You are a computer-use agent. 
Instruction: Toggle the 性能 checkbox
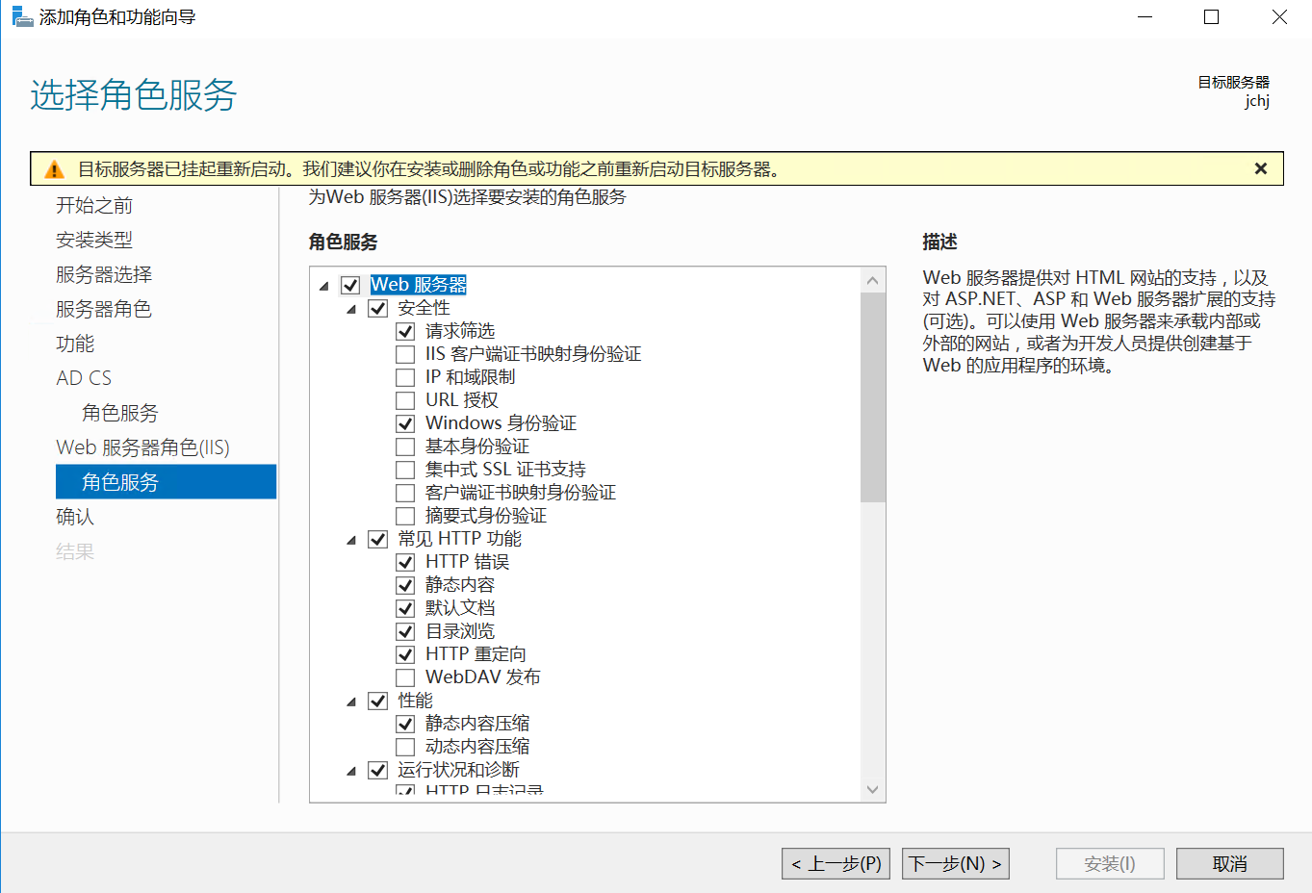(378, 701)
